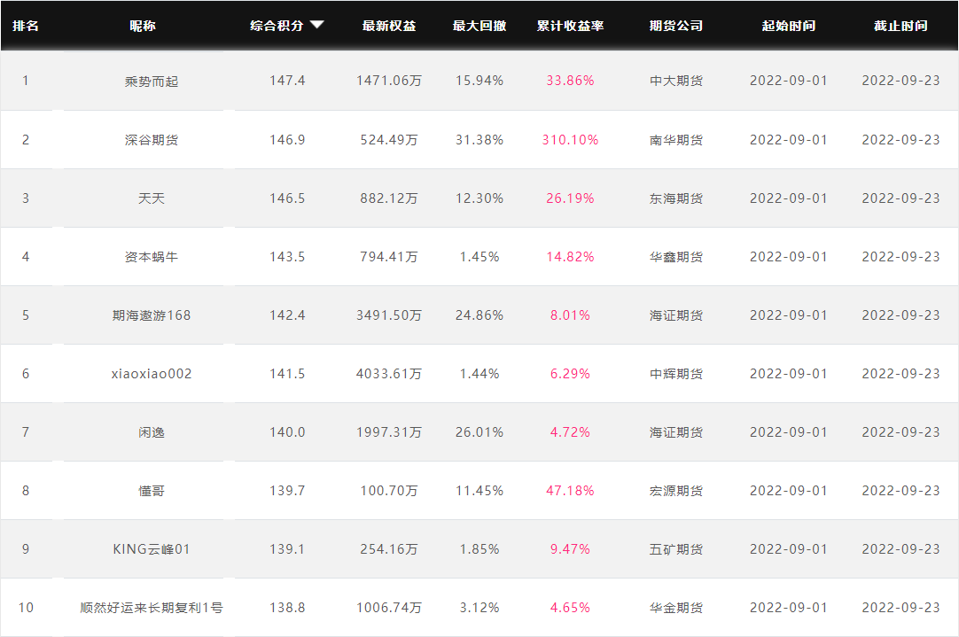Open the nickname 乘势而起
This screenshot has width=959, height=637.
click(x=151, y=82)
